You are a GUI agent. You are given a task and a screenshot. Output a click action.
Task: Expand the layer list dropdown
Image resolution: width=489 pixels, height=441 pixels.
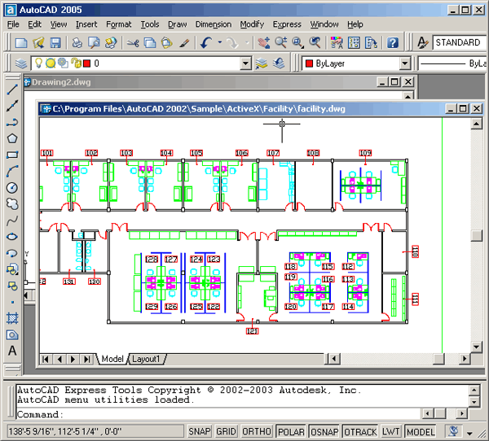[246, 63]
